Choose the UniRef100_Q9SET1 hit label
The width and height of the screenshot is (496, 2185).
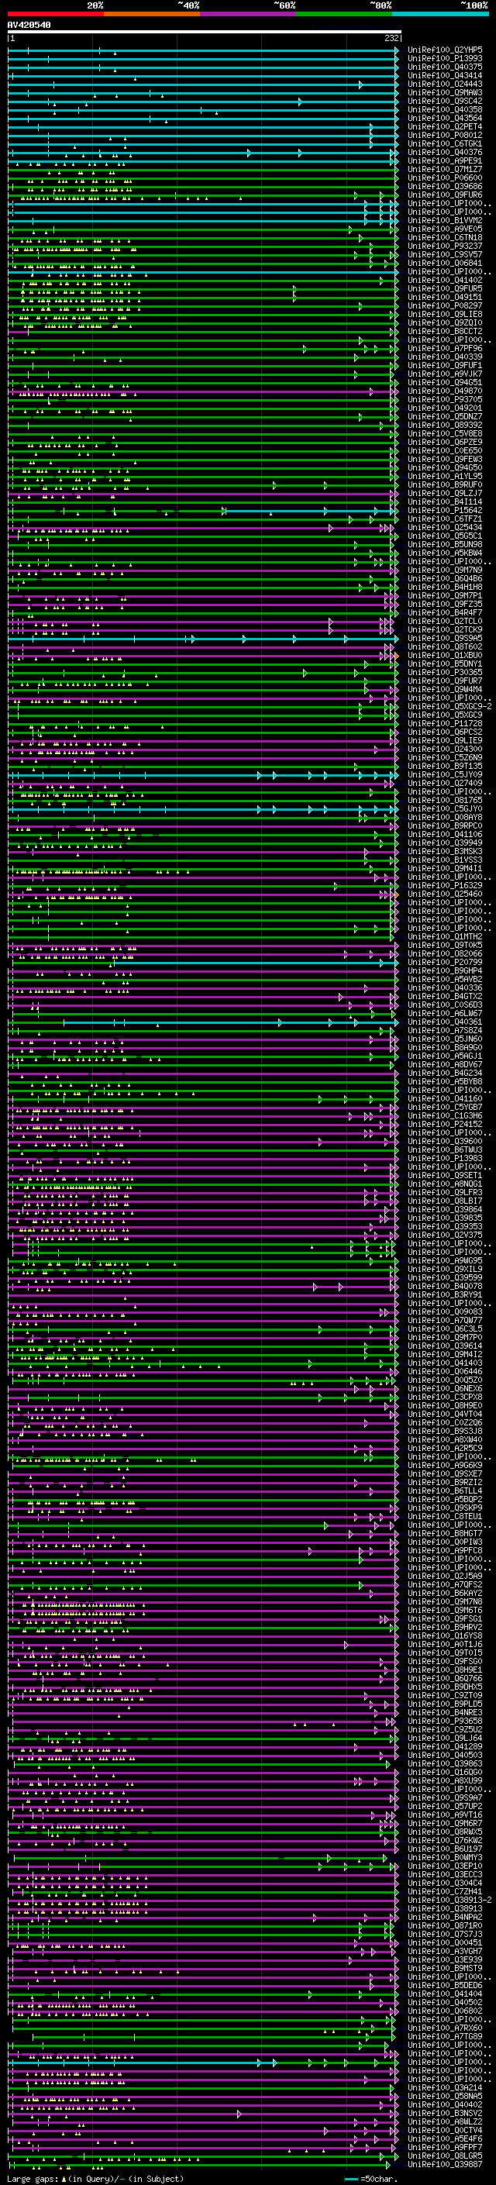[445, 1176]
